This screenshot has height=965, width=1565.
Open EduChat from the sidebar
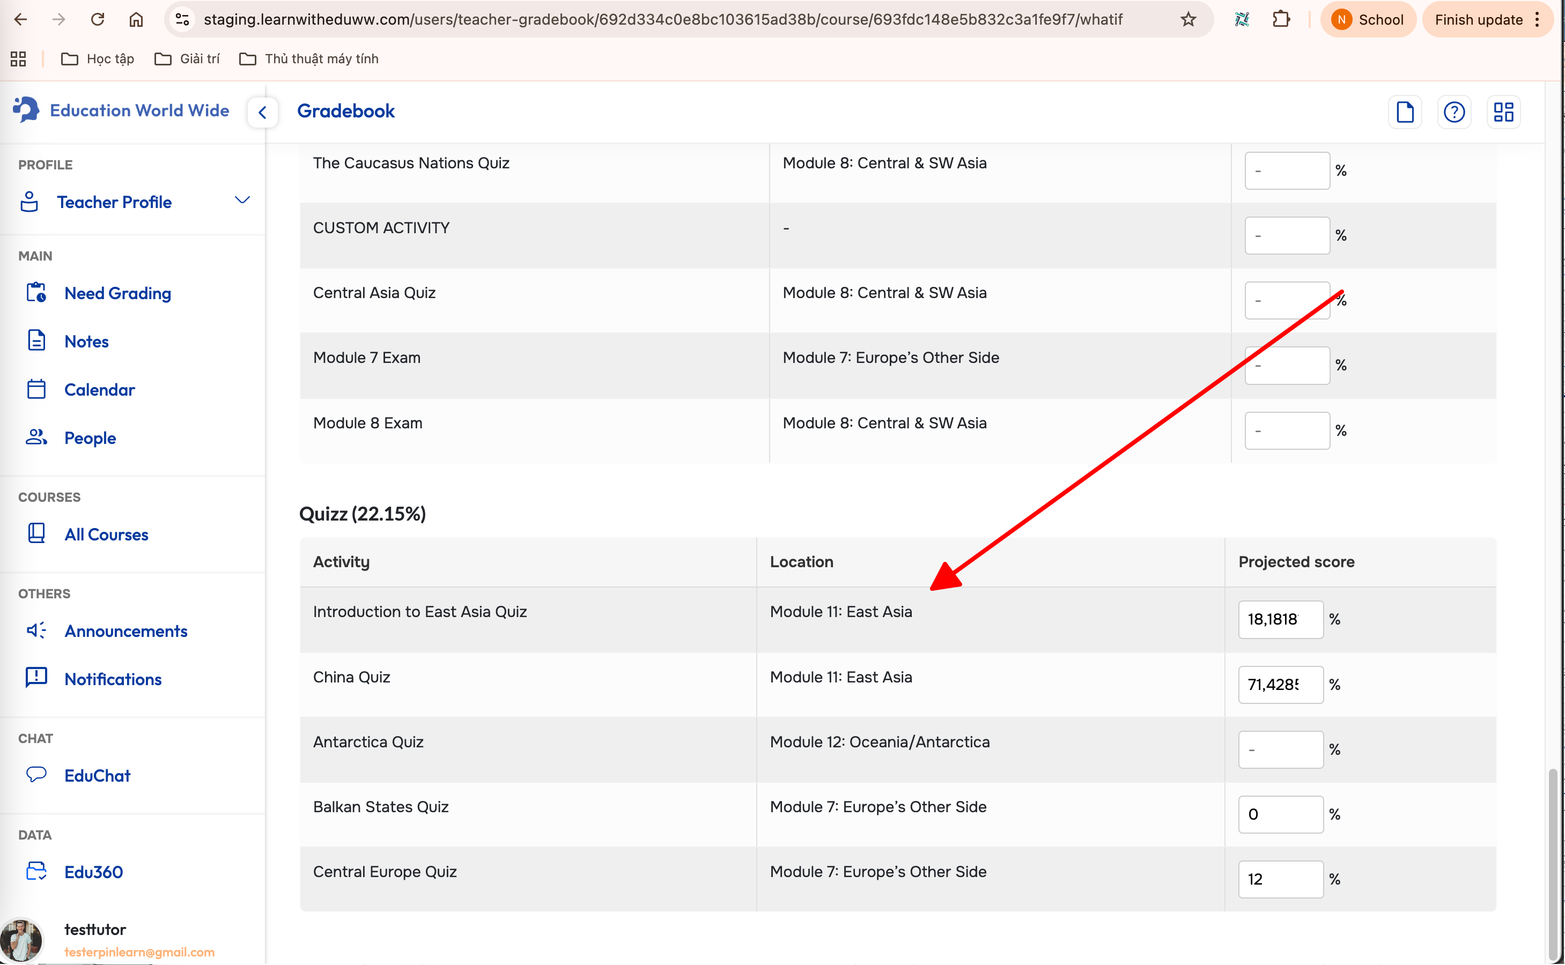(97, 775)
